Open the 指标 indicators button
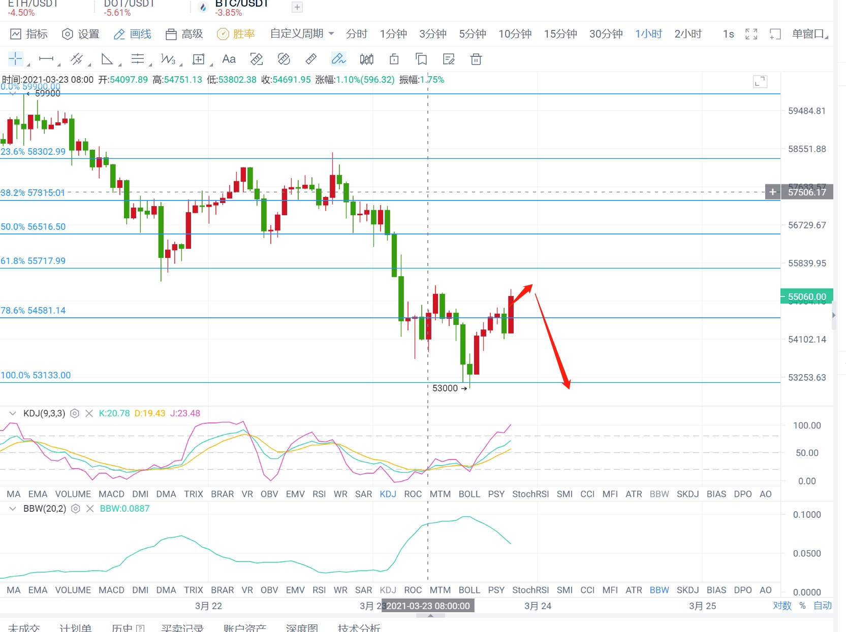The width and height of the screenshot is (846, 632). tap(29, 34)
